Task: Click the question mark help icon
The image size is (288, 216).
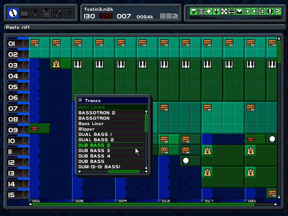Action: coord(278,11)
